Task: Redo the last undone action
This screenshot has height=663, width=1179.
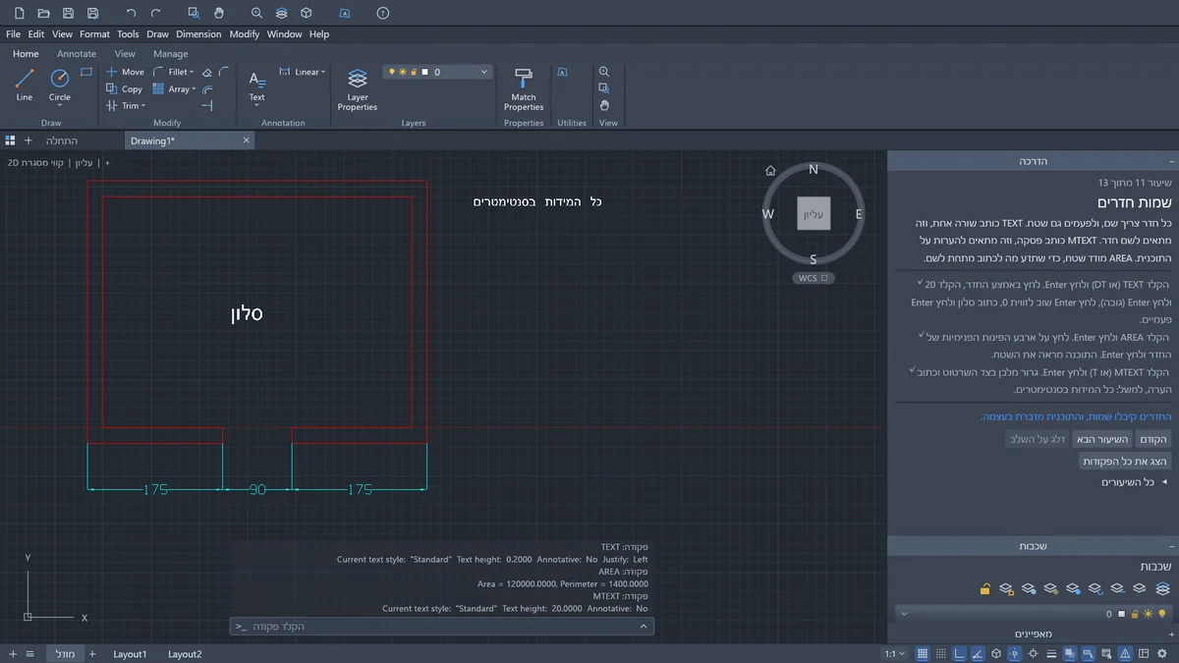Action: (156, 14)
